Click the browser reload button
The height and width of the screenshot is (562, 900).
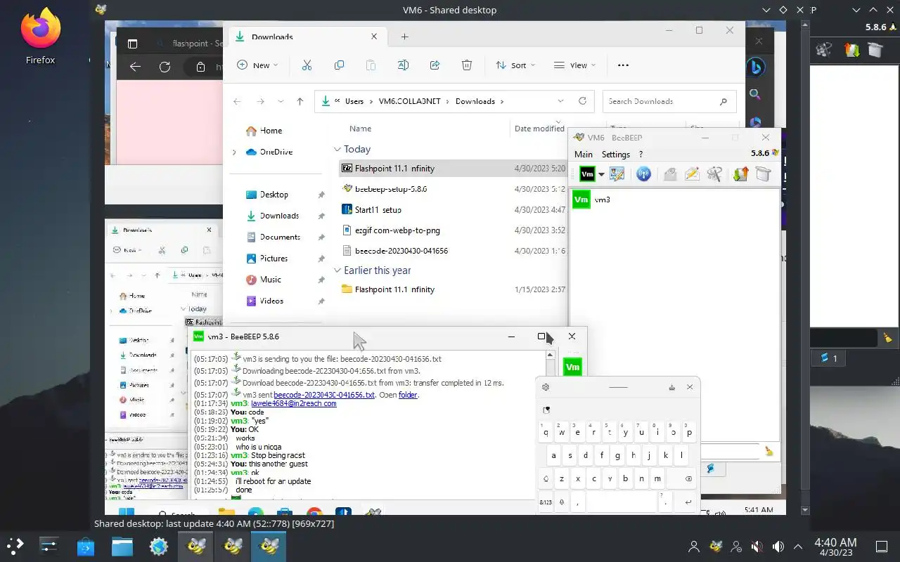tap(165, 67)
